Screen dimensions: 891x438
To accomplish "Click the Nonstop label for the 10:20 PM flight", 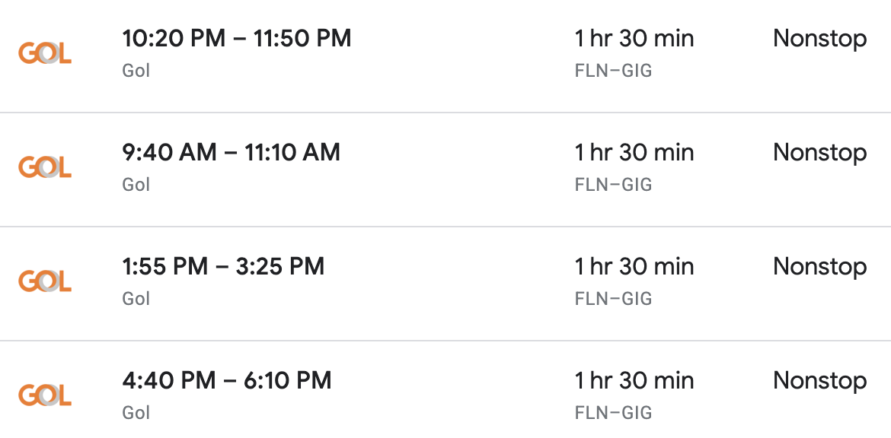I will (x=819, y=38).
